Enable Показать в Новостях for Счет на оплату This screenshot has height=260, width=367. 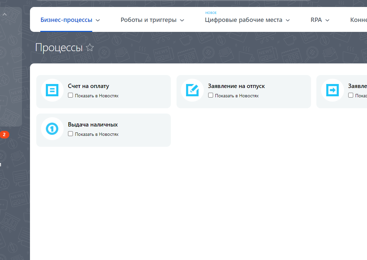click(71, 95)
